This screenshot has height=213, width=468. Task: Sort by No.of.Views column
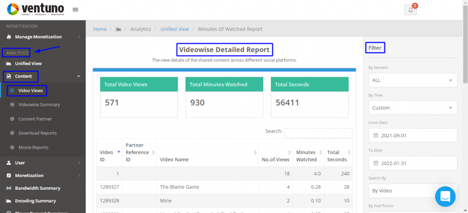(x=289, y=152)
